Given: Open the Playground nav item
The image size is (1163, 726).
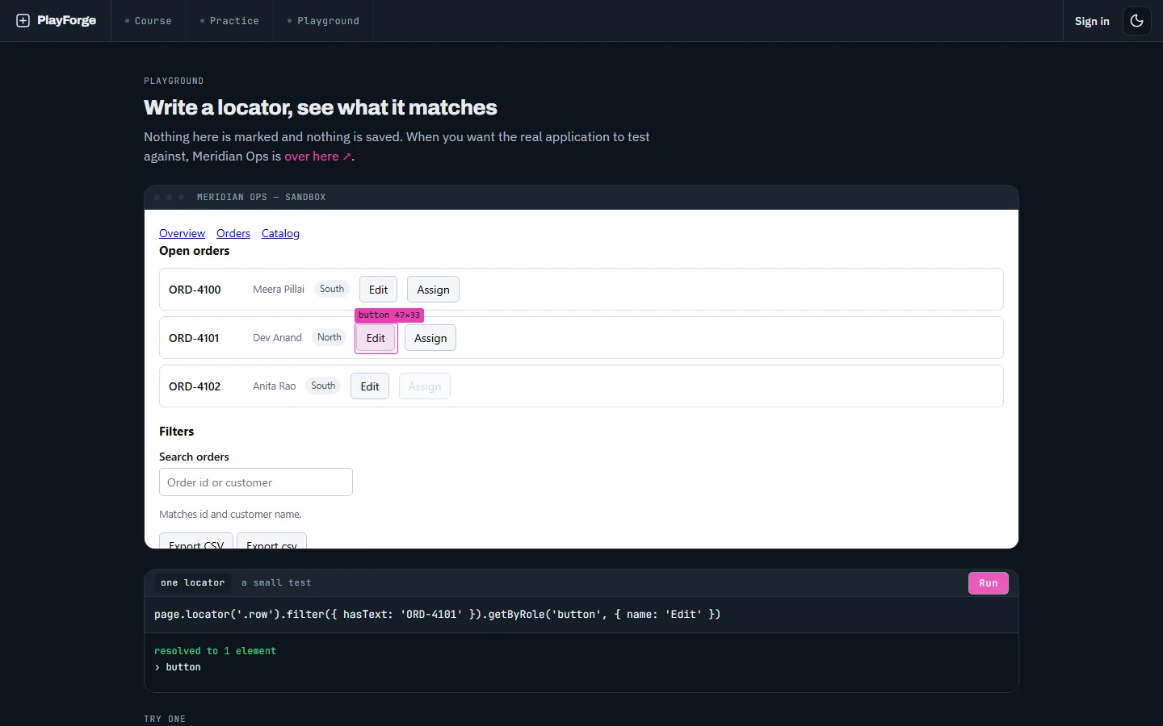Looking at the screenshot, I should pyautogui.click(x=323, y=21).
